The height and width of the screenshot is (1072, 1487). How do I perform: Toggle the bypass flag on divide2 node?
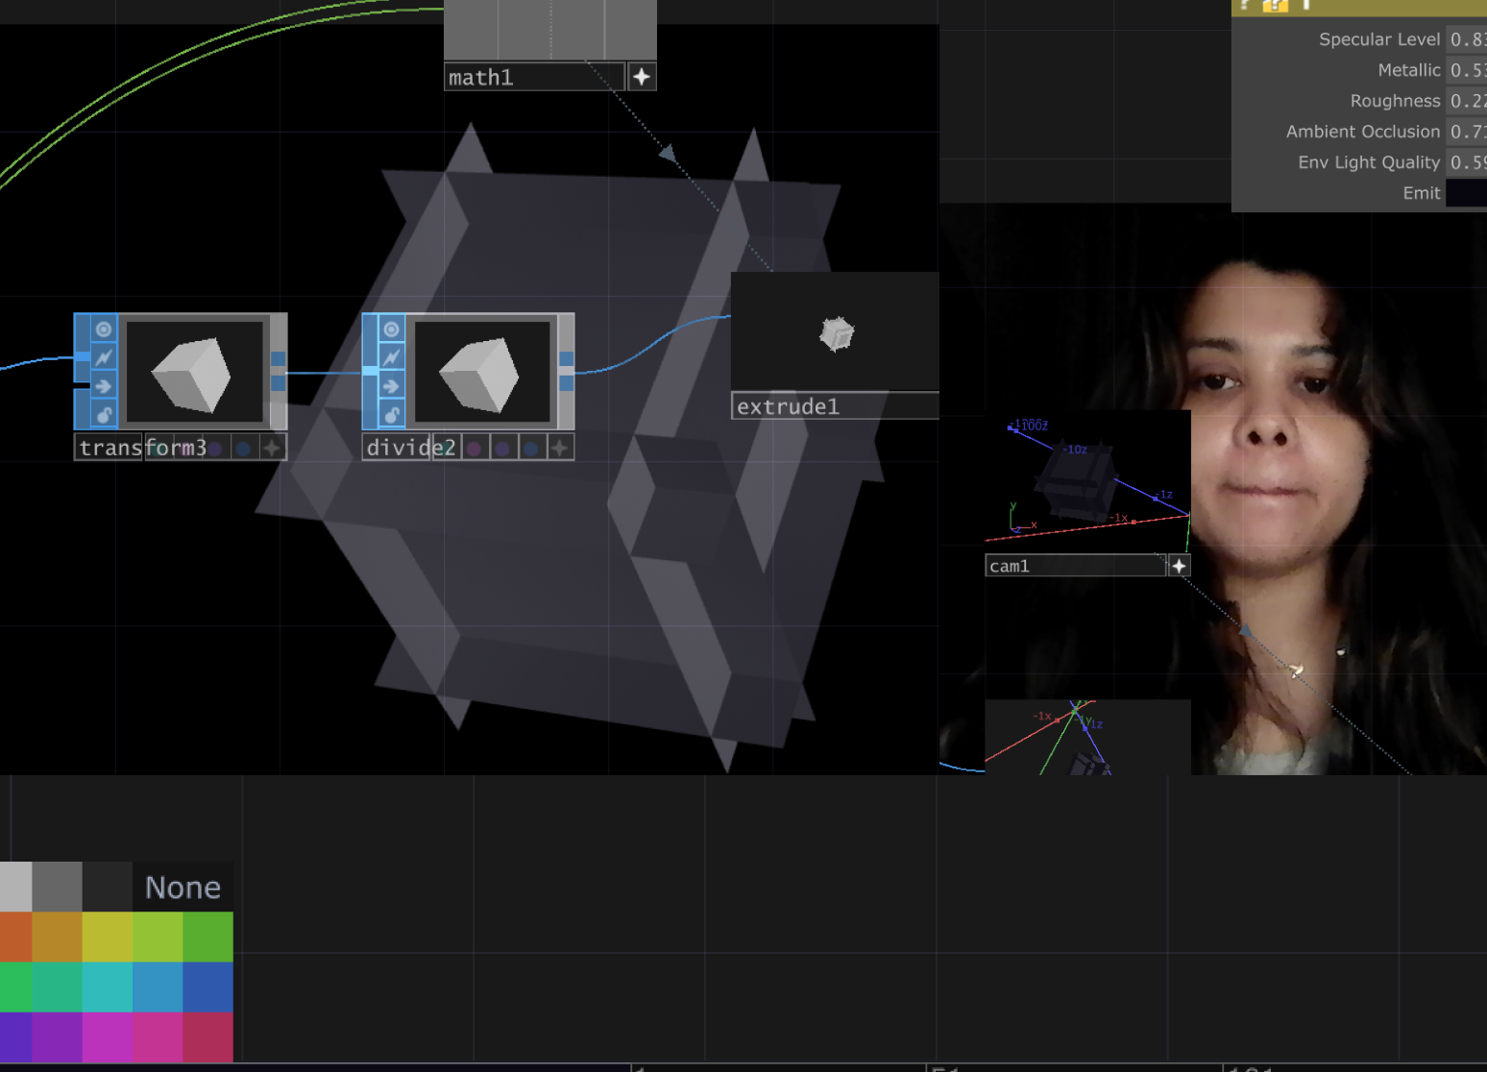(391, 357)
